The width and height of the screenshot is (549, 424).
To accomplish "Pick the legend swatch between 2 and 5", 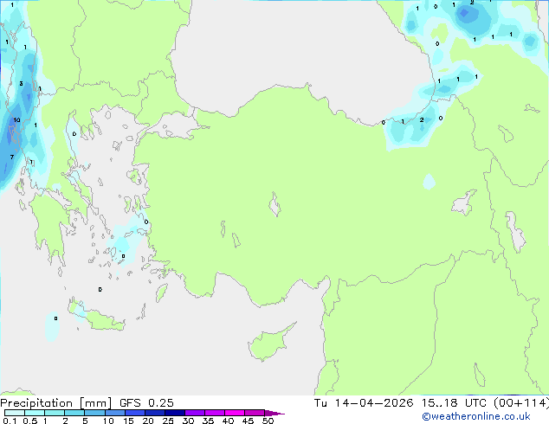I will click(74, 413).
